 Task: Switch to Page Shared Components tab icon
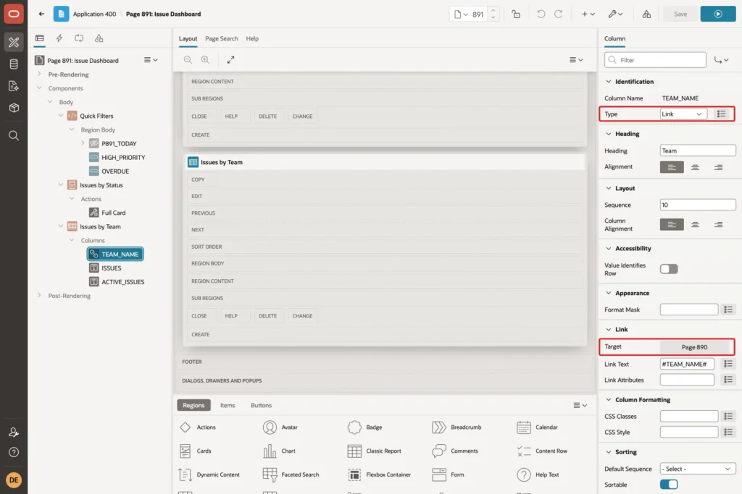(99, 38)
